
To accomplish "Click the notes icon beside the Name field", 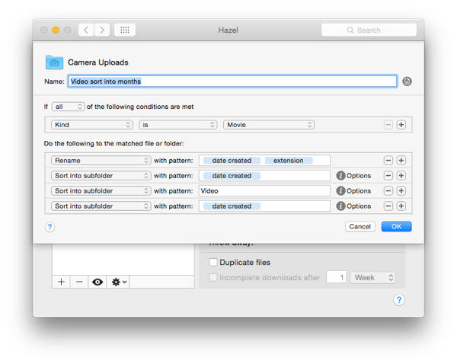I will (x=407, y=81).
